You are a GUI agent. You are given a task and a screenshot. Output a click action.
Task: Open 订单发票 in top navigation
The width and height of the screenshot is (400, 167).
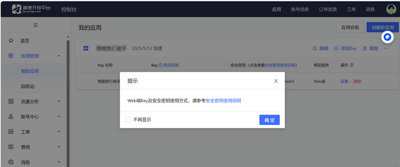tap(328, 9)
